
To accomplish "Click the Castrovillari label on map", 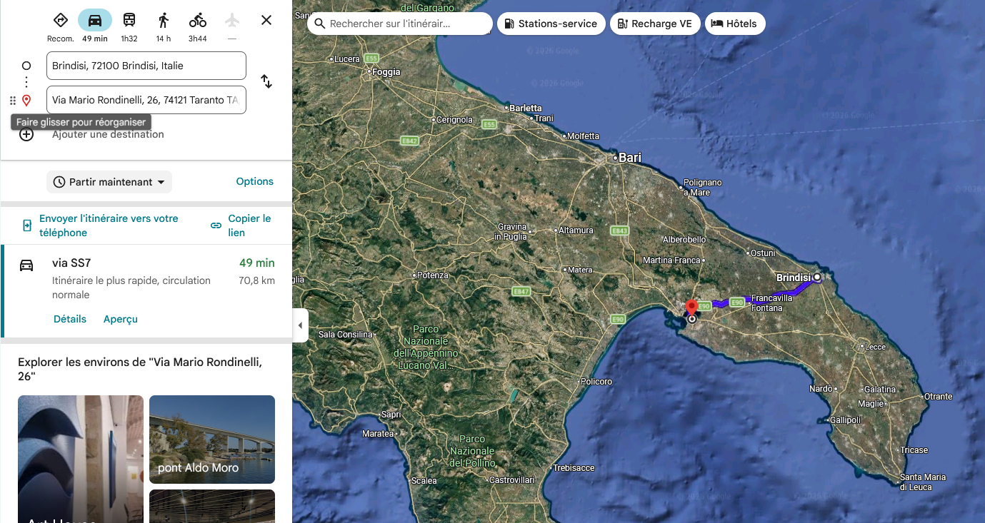I will [x=511, y=480].
